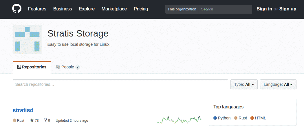
Task: Go to the Business page
Action: (63, 9)
